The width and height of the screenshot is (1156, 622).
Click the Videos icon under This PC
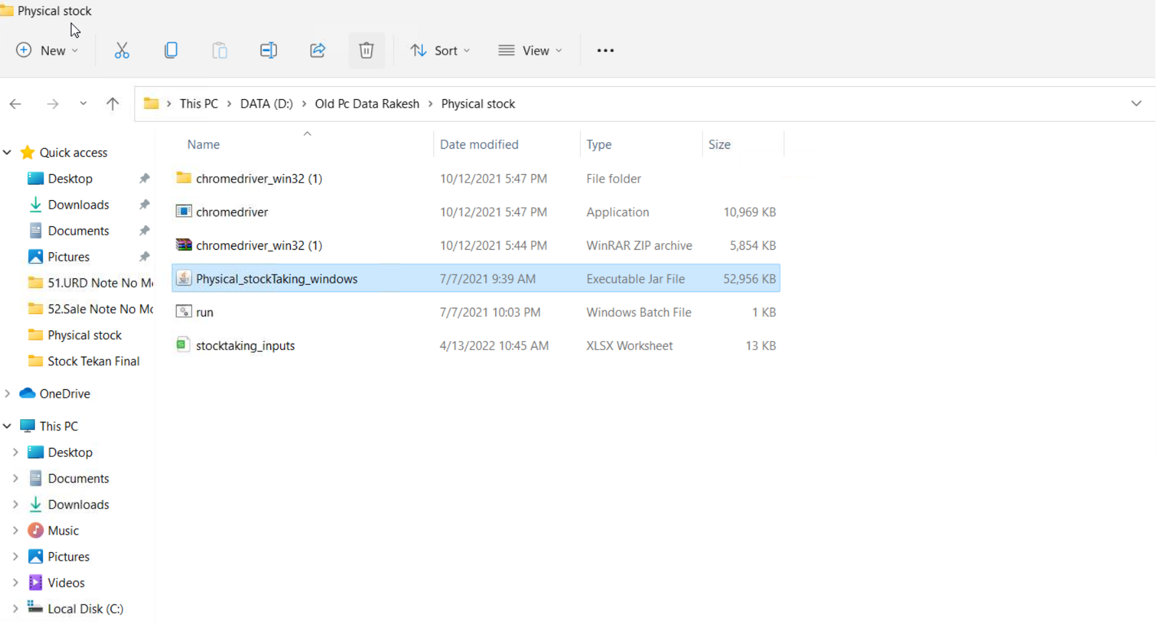(36, 582)
